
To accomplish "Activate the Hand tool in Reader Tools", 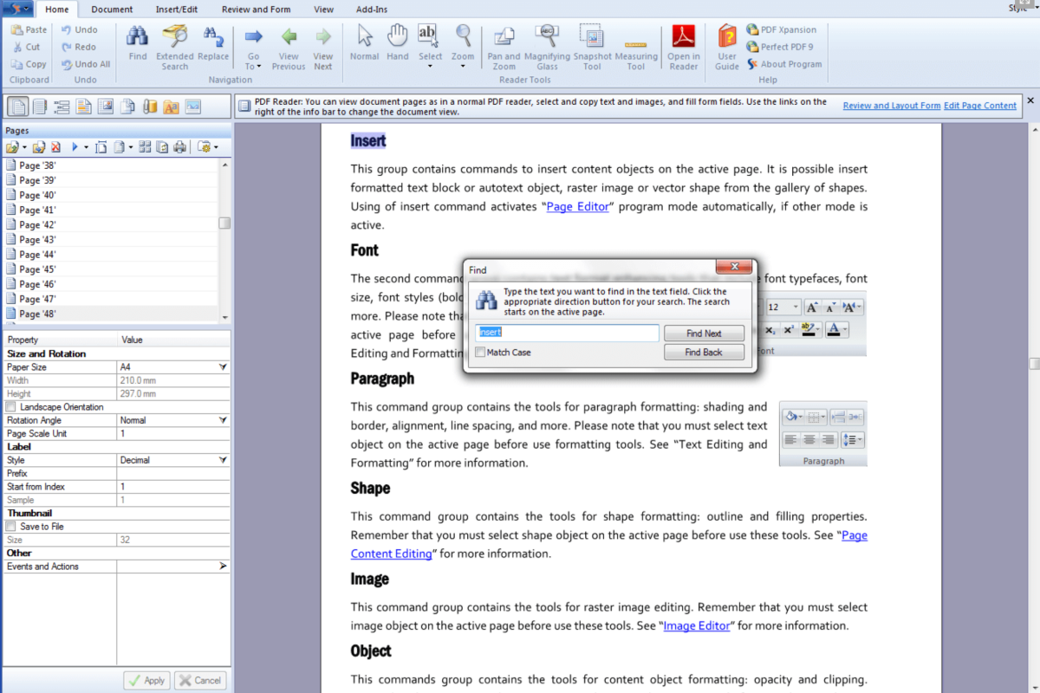I will pyautogui.click(x=397, y=43).
